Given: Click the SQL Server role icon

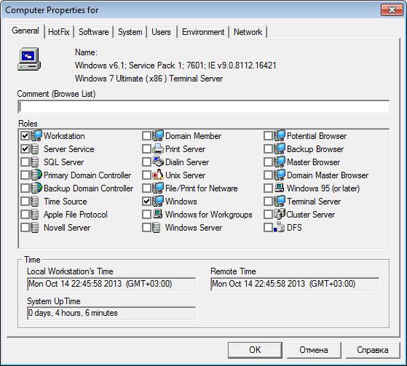Looking at the screenshot, I should pos(35,162).
